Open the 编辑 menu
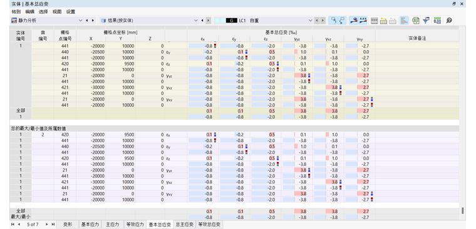Image resolution: width=476 pixels, height=229 pixels. [x=30, y=12]
